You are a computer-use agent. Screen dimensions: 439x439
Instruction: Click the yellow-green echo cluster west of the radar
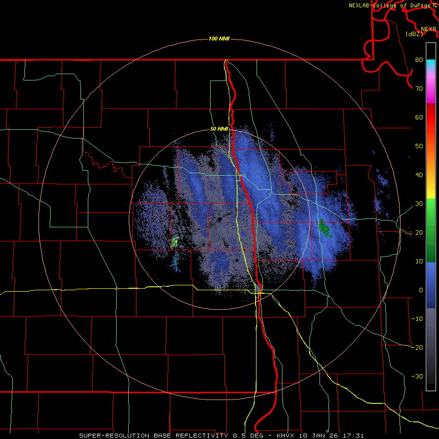(x=175, y=242)
